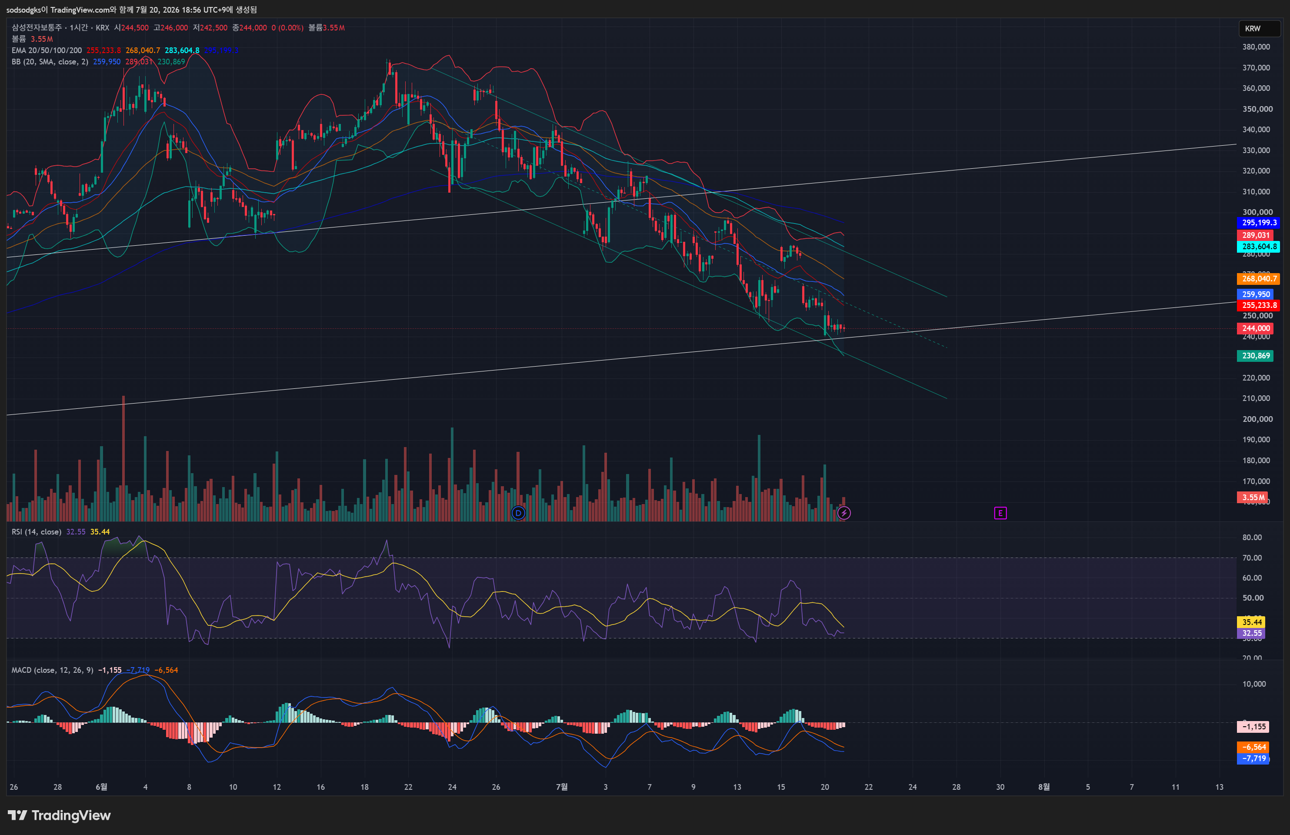Click the red 255,233.8 axis price label

[x=1259, y=305]
